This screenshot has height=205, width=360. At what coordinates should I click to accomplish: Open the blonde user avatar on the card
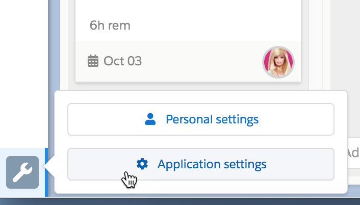pos(278,62)
